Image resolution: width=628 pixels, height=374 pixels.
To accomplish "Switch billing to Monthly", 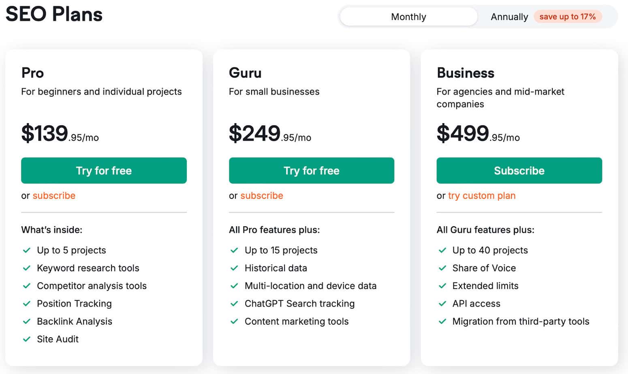I will (x=408, y=17).
